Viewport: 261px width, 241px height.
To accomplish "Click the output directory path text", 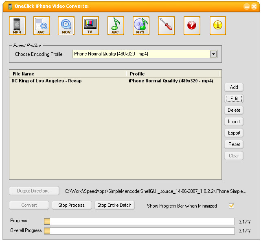I will 156,191.
